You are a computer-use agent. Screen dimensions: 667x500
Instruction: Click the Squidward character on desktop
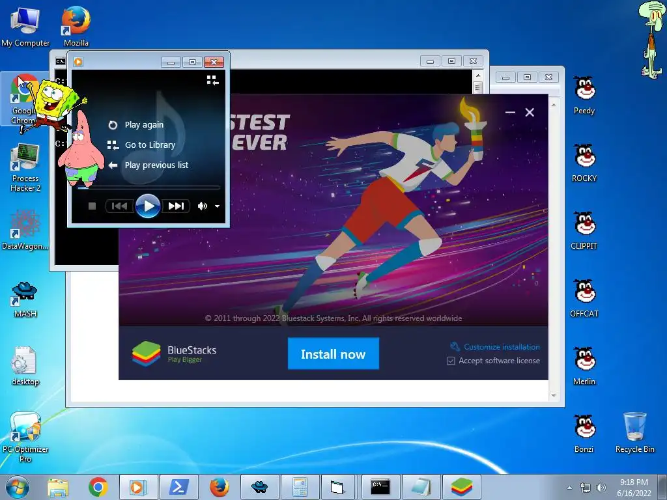(x=651, y=40)
